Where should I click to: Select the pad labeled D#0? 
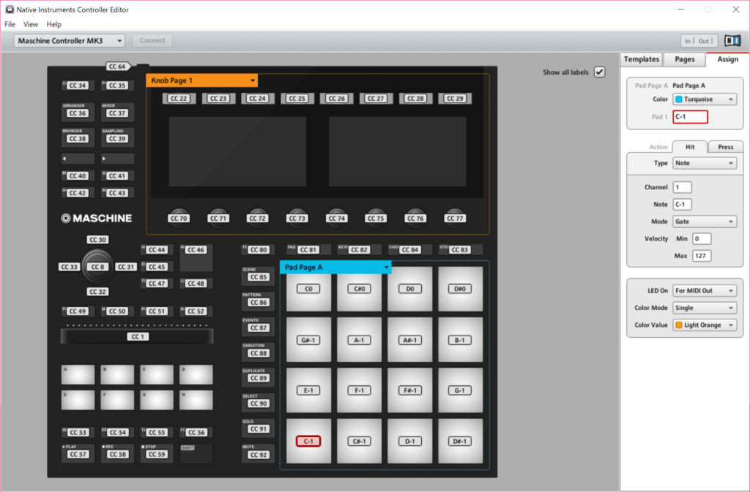click(x=461, y=289)
